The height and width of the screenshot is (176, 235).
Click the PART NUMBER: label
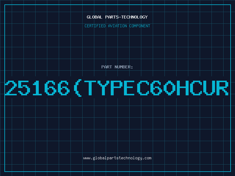point(117,67)
